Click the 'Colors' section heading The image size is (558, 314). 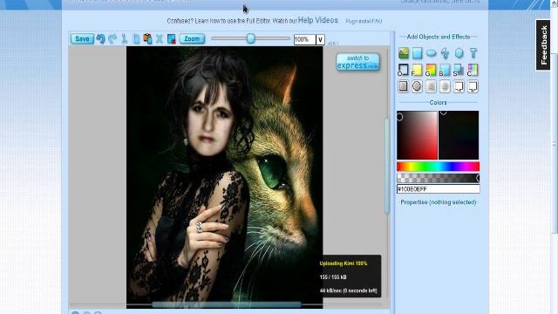[x=438, y=103]
